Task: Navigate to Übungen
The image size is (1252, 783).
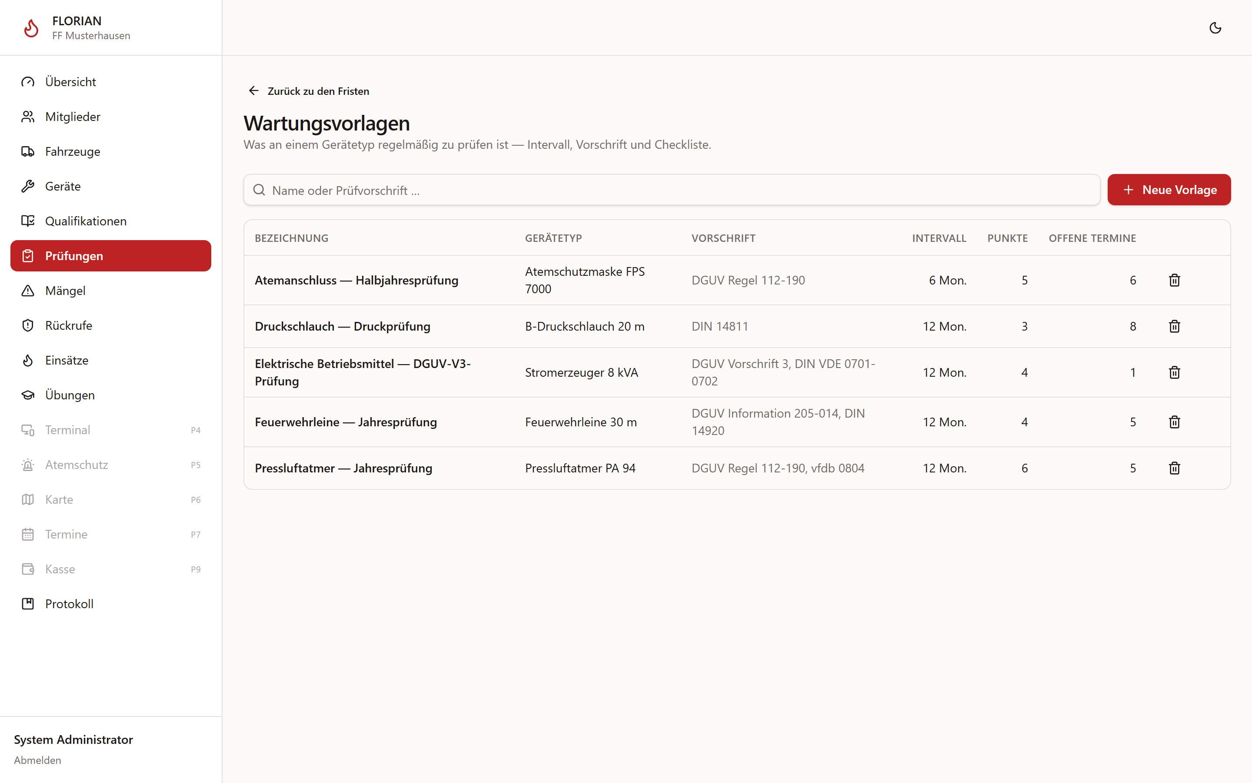Action: click(x=111, y=395)
